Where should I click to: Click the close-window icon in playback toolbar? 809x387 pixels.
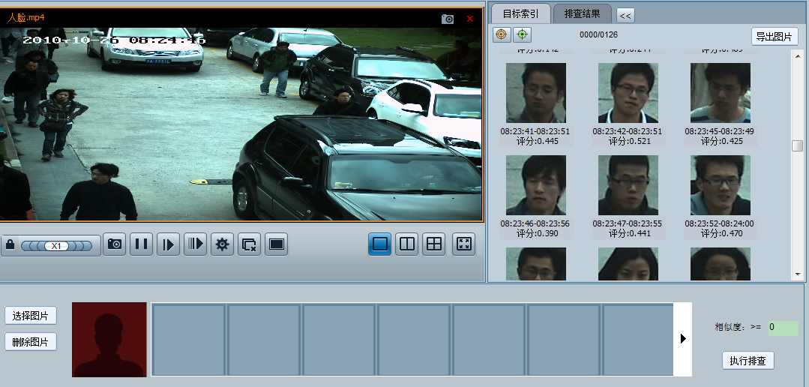(250, 244)
